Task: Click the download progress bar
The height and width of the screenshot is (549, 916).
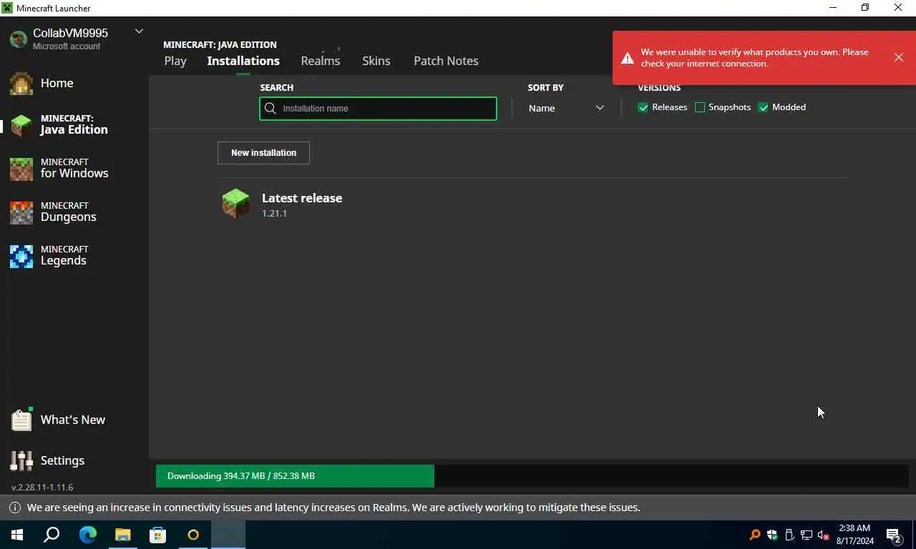Action: [532, 476]
